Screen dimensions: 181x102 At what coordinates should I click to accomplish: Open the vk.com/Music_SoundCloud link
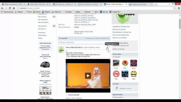pyautogui.click(x=85, y=18)
